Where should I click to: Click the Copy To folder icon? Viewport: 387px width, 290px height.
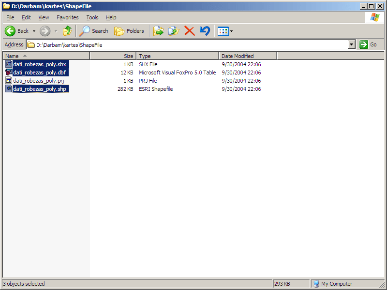(x=174, y=31)
